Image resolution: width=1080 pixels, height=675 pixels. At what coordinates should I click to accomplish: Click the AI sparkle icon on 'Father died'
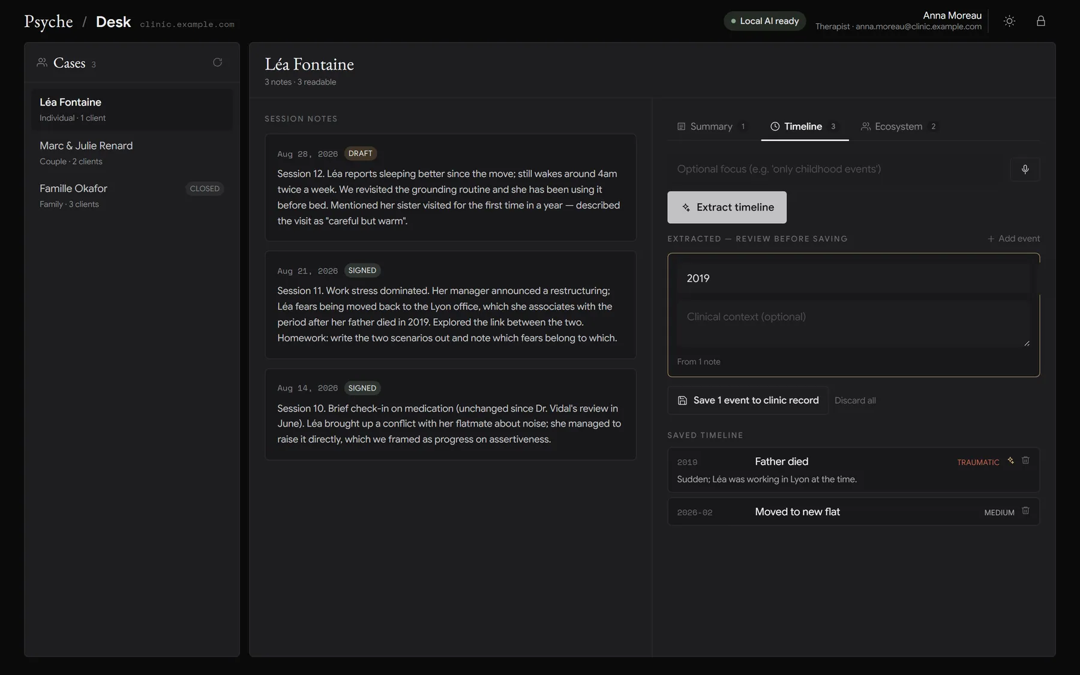(1010, 460)
